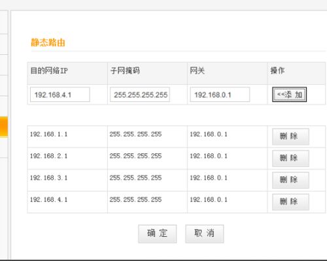
Task: Select the 192.168.1.1 destination cell
Action: click(x=67, y=136)
